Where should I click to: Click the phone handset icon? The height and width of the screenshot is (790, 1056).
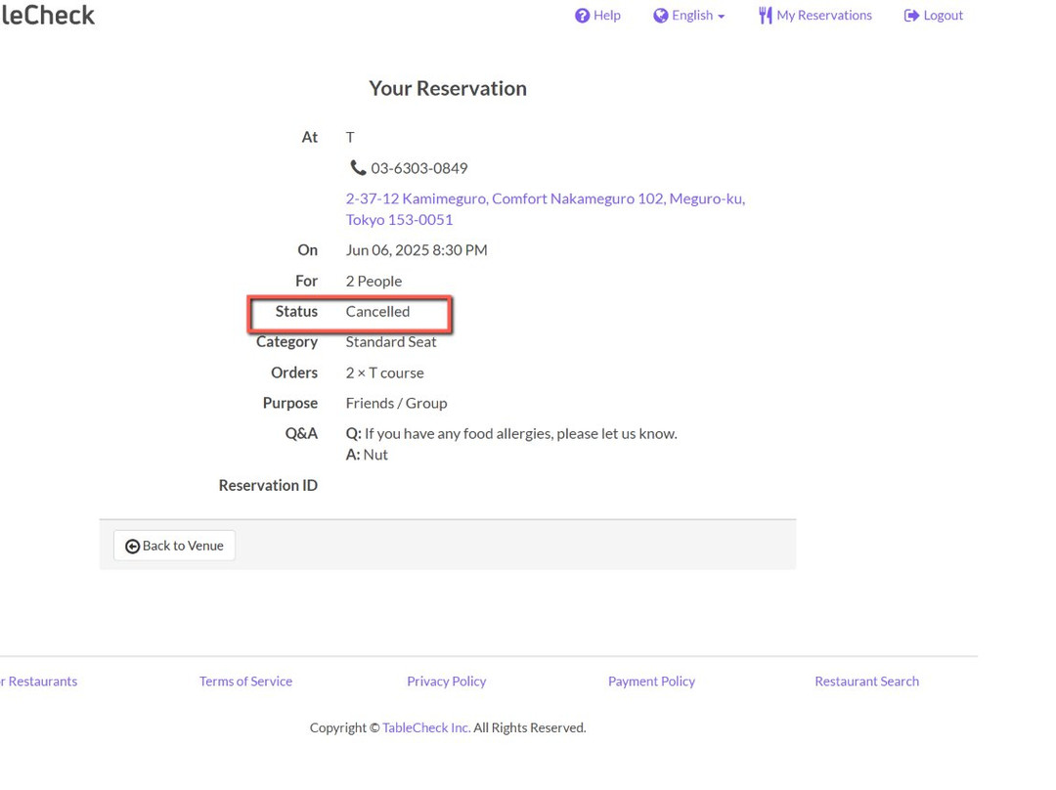click(x=358, y=168)
